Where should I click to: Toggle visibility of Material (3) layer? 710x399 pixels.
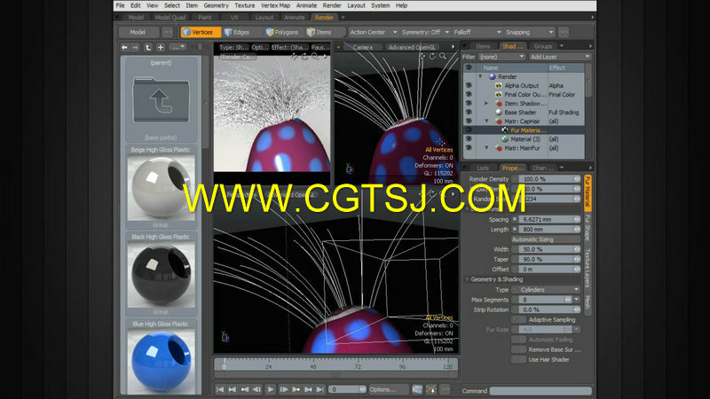tap(469, 139)
